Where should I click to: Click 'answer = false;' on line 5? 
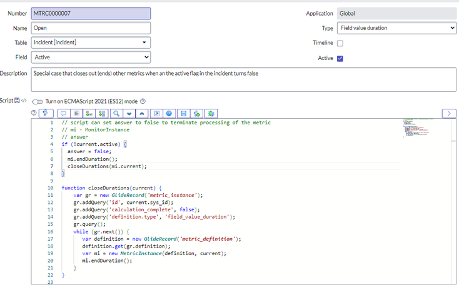(89, 151)
